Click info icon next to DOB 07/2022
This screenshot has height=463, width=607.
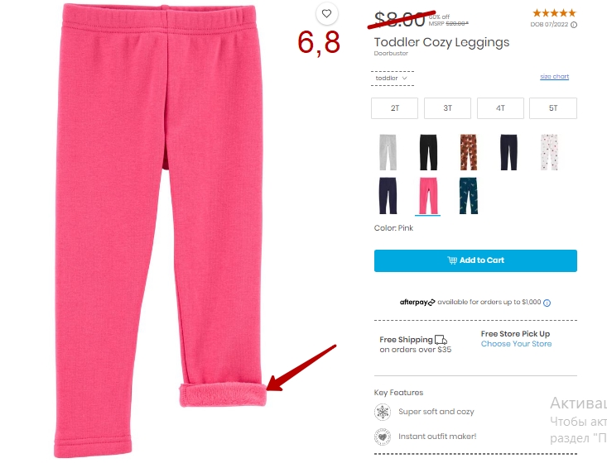pyautogui.click(x=574, y=25)
